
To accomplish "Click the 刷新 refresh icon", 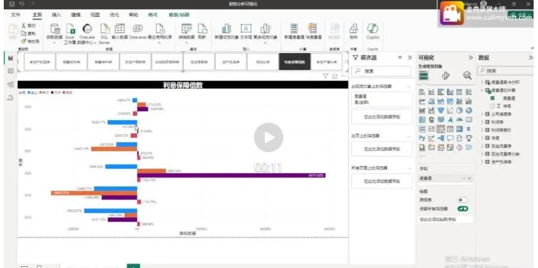I will (x=202, y=29).
